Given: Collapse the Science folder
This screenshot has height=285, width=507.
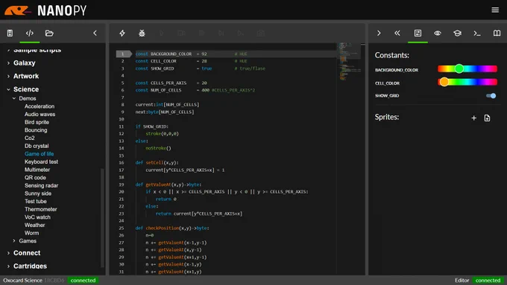Looking at the screenshot, I should [26, 89].
